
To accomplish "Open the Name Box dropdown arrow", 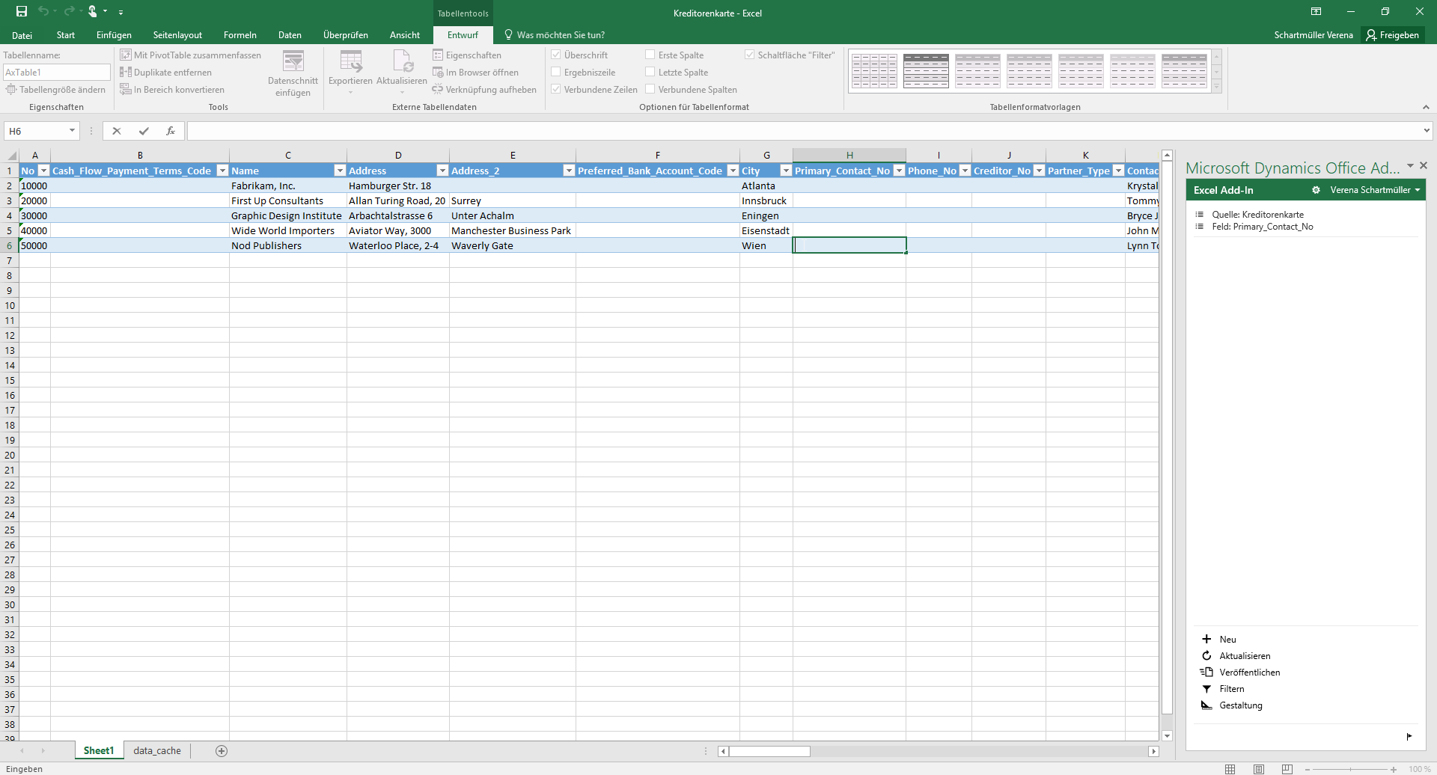I will [72, 131].
